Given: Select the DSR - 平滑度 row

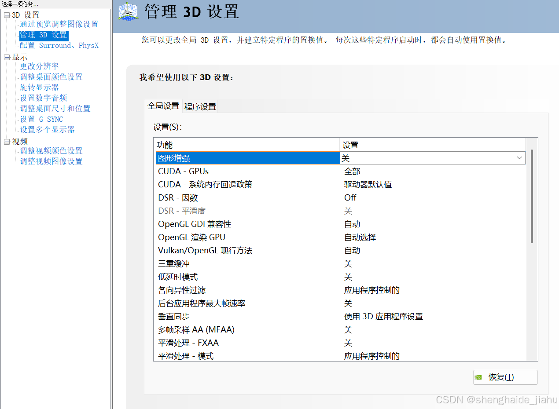Looking at the screenshot, I should [x=341, y=211].
